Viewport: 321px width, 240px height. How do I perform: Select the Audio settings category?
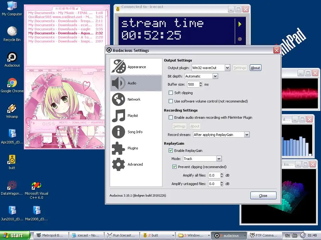[136, 83]
